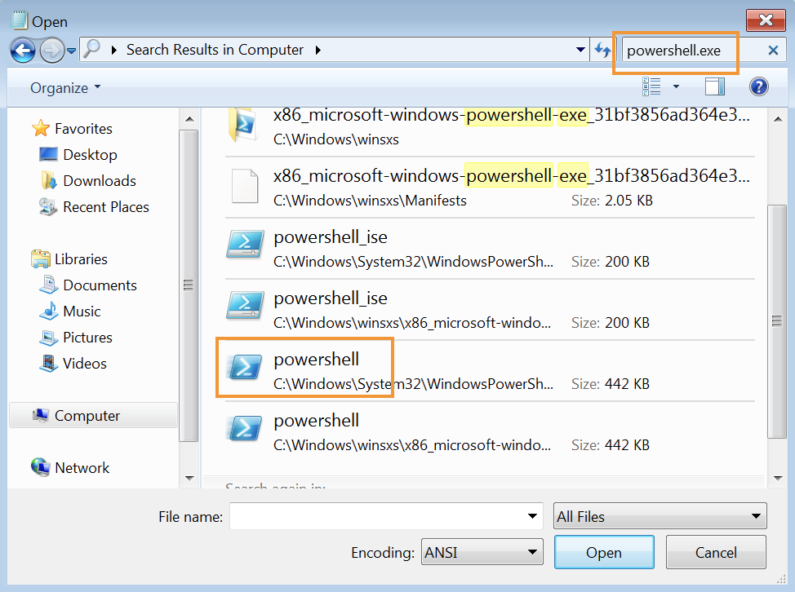Image resolution: width=795 pixels, height=592 pixels.
Task: Click results list scroll up arrow
Action: pos(779,120)
